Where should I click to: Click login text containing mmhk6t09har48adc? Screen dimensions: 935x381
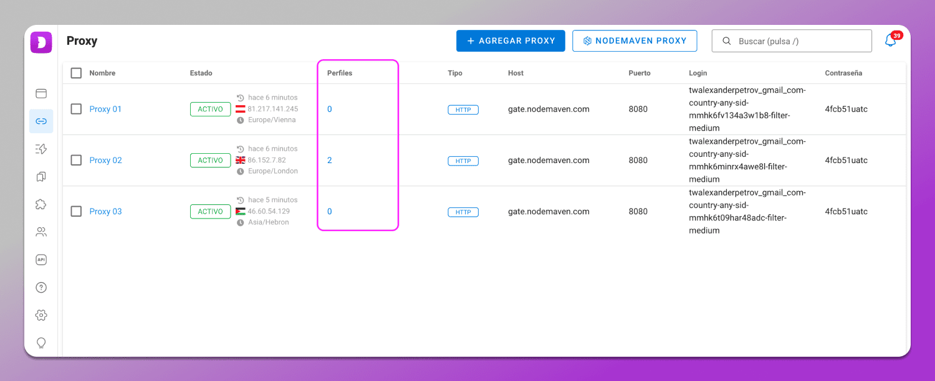tap(747, 211)
